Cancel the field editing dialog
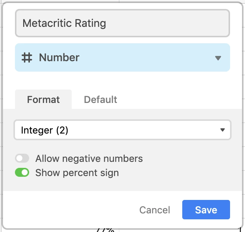This screenshot has height=232, width=245. click(x=155, y=210)
